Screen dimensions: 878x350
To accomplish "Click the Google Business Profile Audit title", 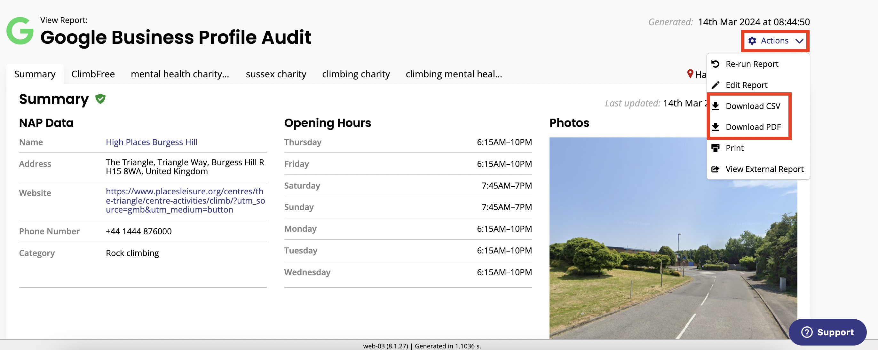I will pyautogui.click(x=176, y=37).
